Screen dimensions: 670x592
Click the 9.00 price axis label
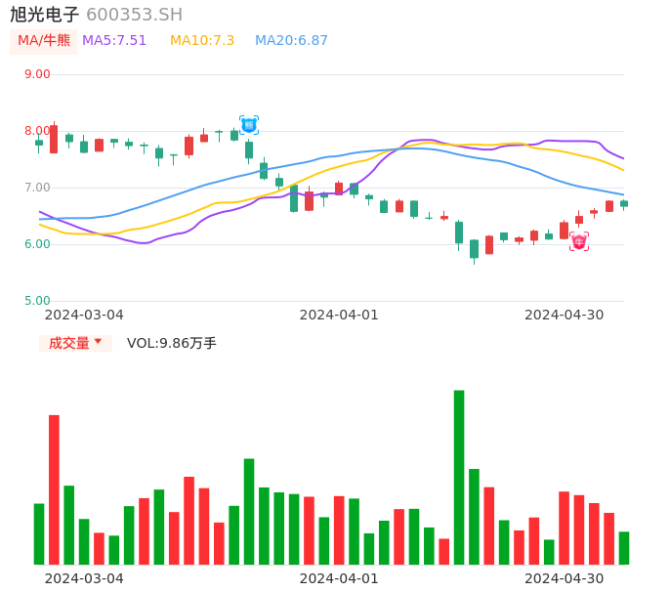click(37, 74)
